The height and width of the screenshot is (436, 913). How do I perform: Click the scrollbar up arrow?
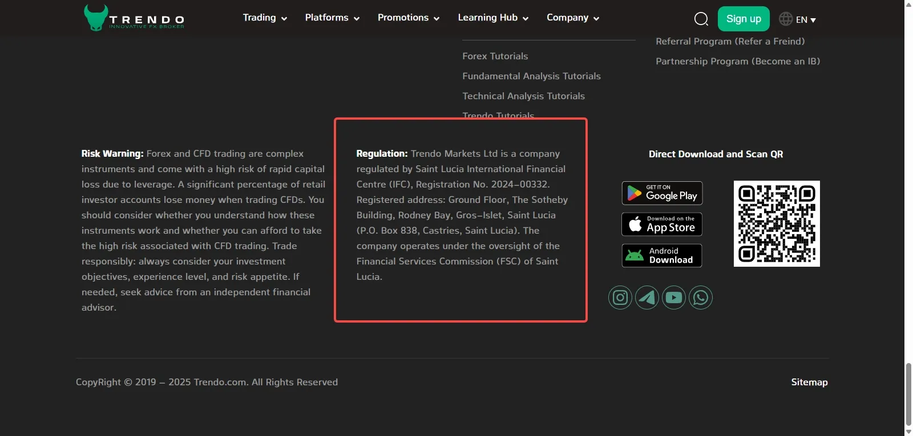tap(908, 4)
